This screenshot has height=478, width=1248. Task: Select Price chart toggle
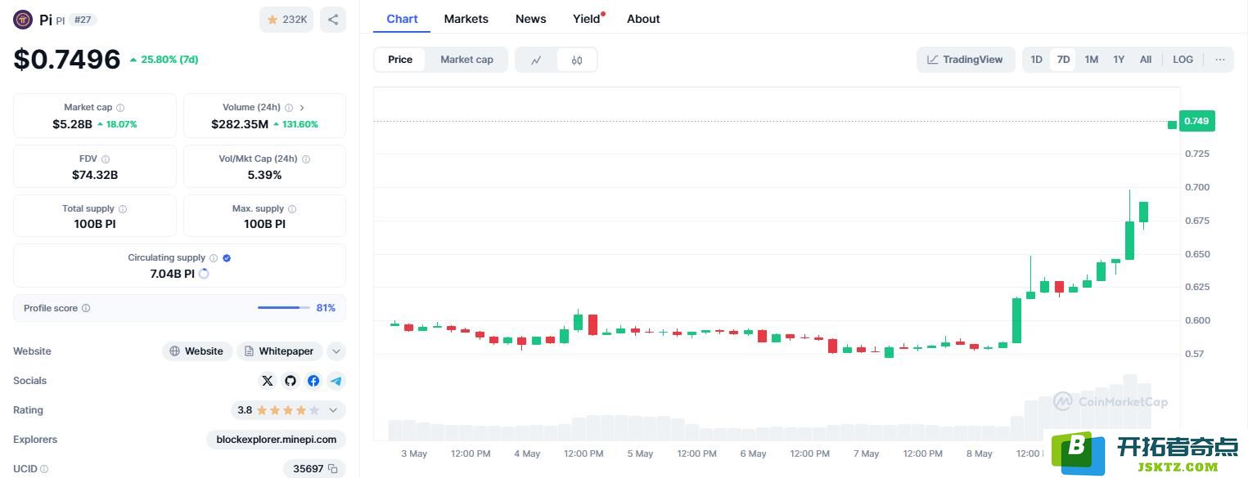[x=400, y=60]
